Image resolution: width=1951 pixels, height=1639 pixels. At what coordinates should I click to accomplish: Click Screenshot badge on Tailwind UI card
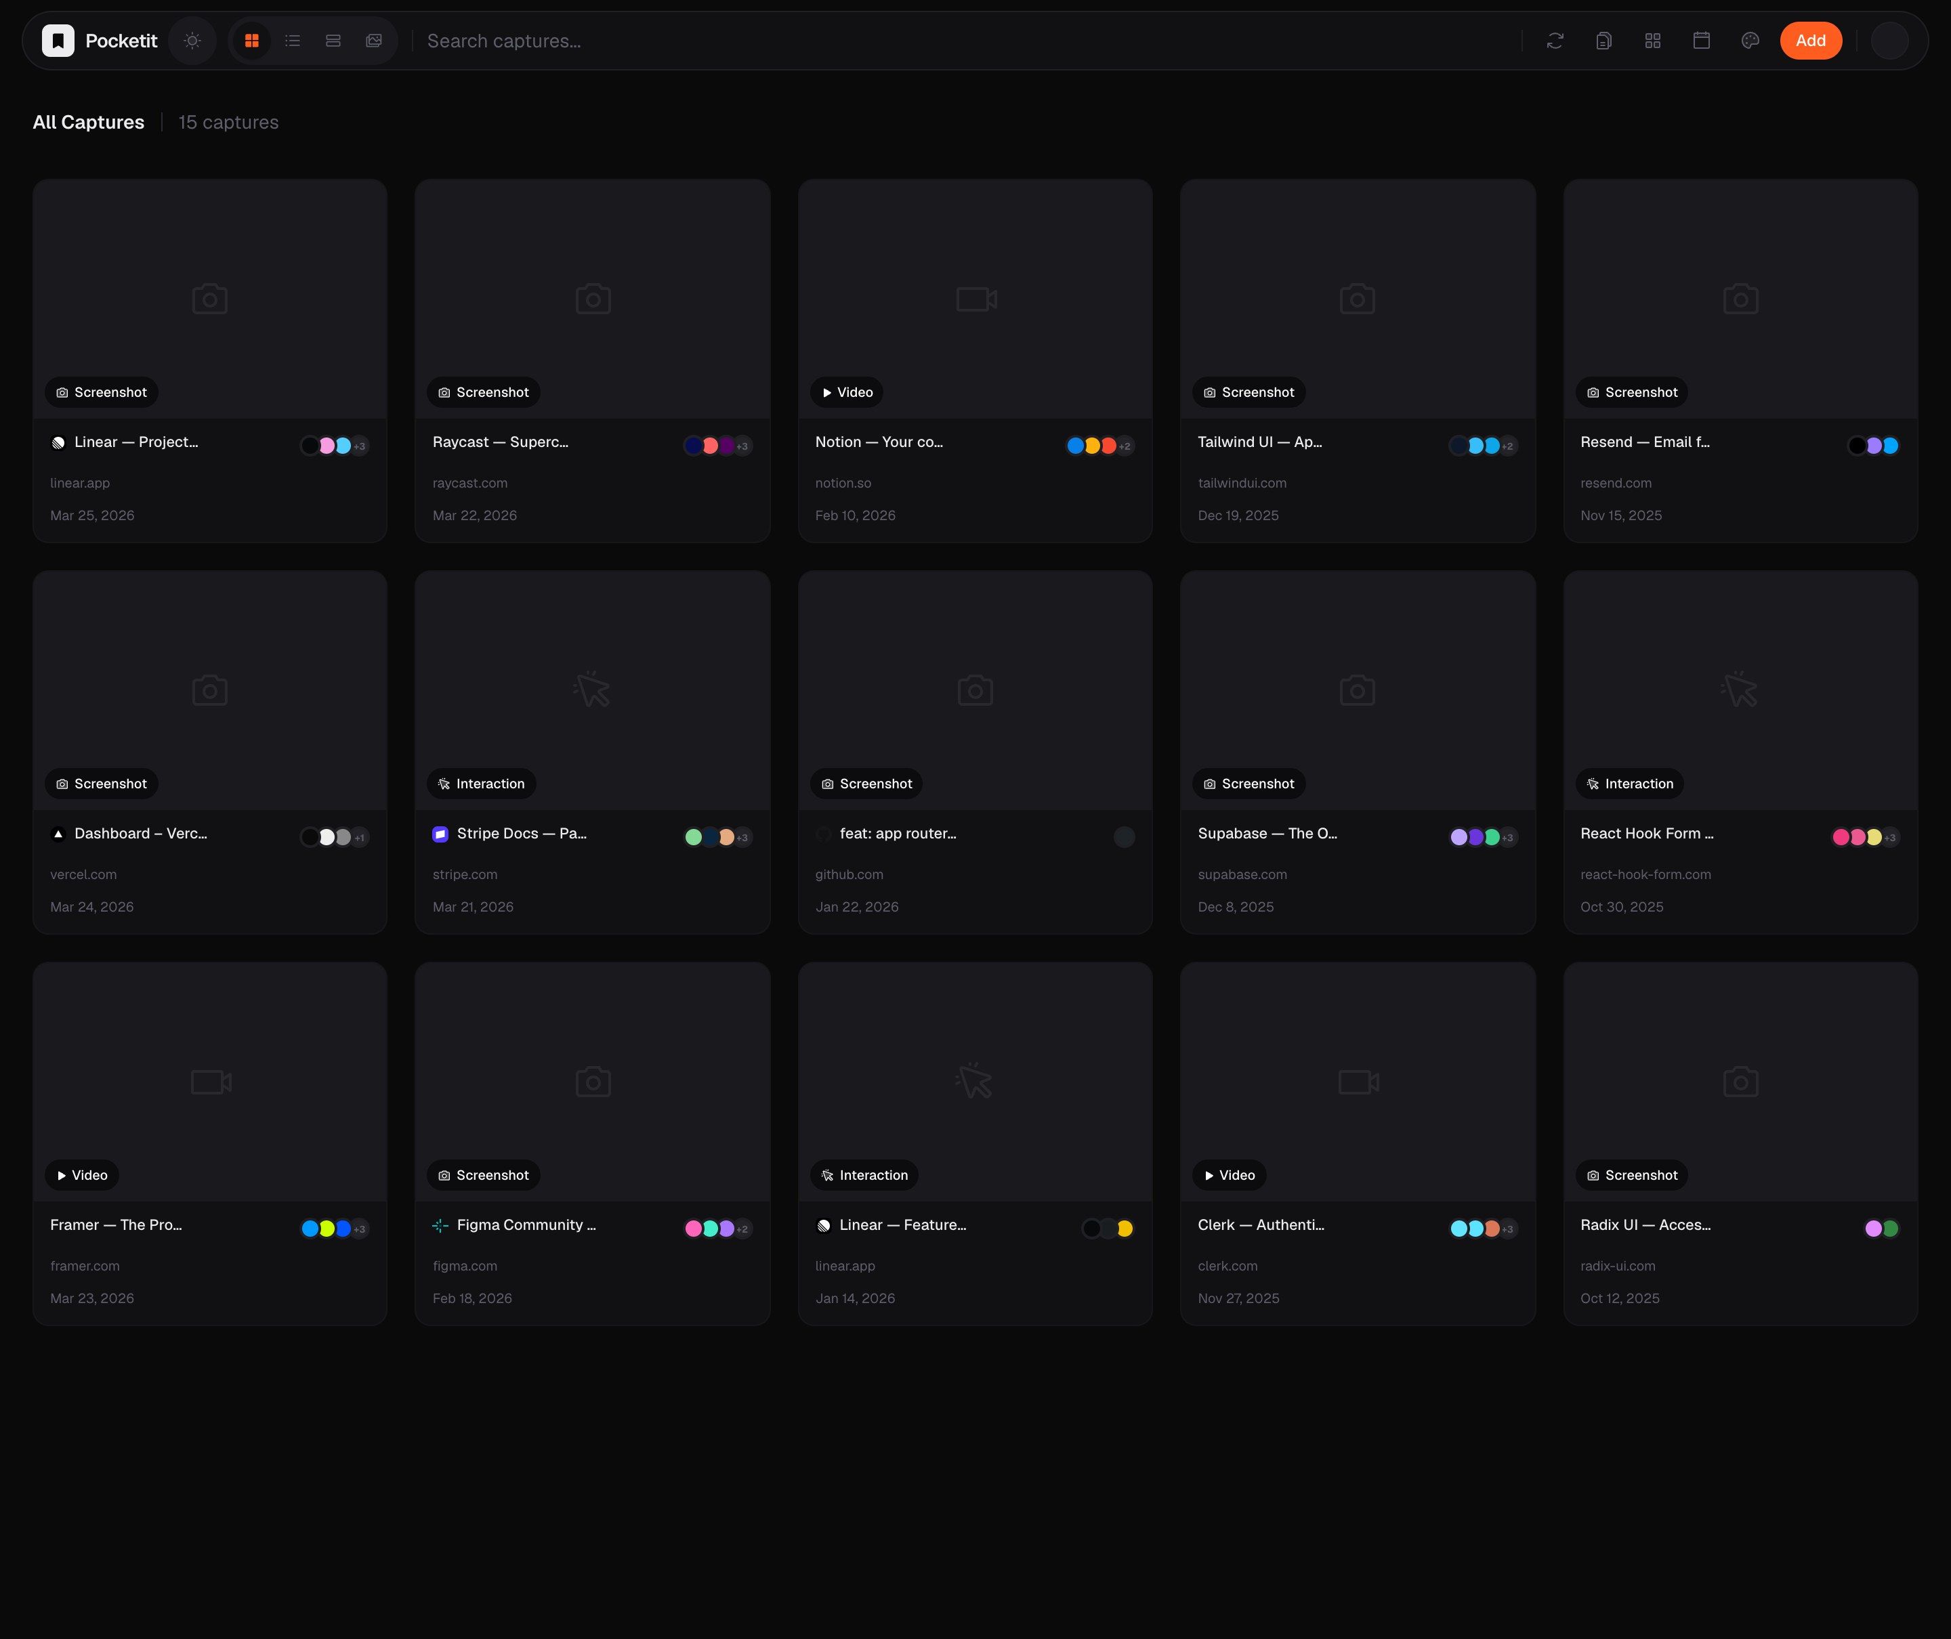pos(1249,392)
